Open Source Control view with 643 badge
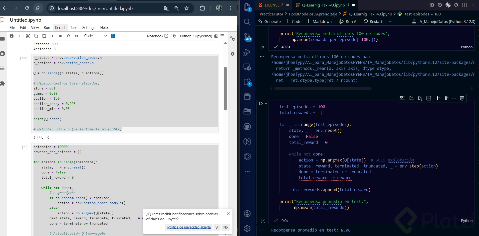 (247, 37)
